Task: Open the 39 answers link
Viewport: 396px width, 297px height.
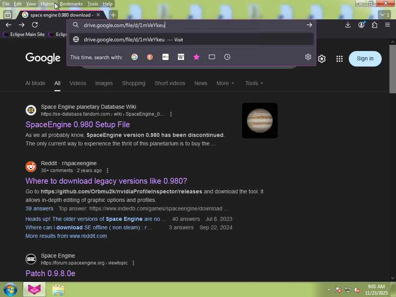Action: [39, 208]
